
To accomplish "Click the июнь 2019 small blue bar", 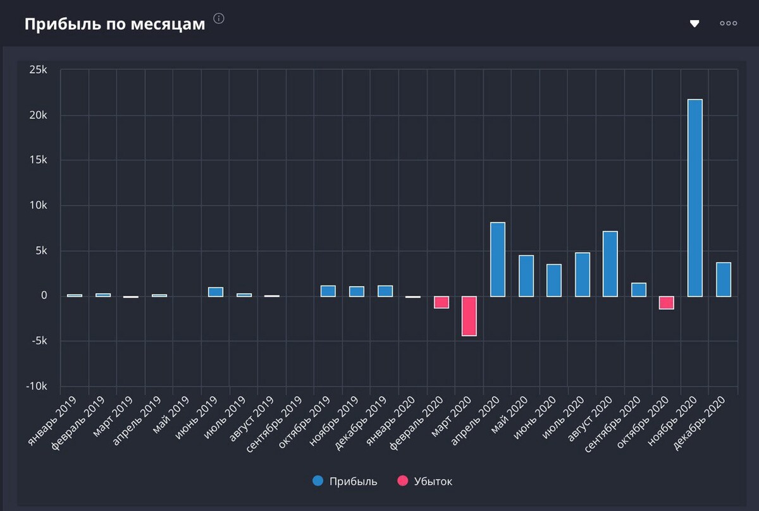I will [216, 292].
